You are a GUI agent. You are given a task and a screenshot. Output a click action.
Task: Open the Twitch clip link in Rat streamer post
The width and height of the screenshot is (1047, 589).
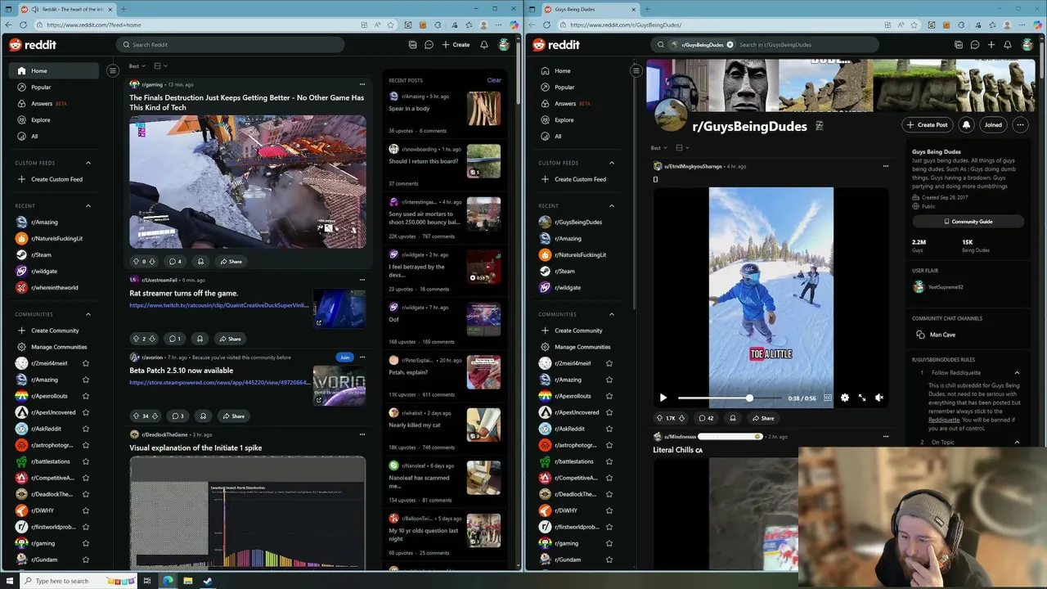[x=218, y=305]
